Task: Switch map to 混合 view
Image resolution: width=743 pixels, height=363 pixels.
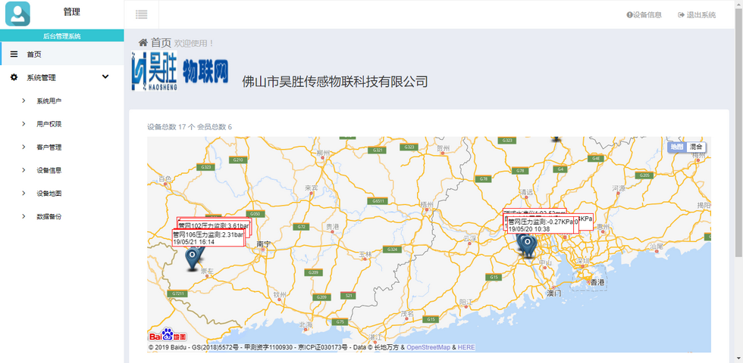Action: click(695, 147)
